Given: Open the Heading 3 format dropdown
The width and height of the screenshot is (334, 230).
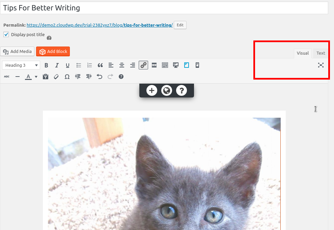Looking at the screenshot, I should [21, 65].
